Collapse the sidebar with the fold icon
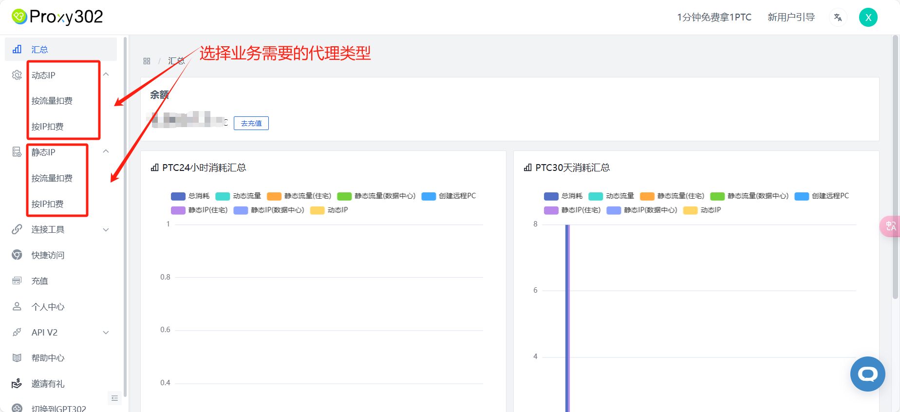The height and width of the screenshot is (412, 900). pyautogui.click(x=114, y=398)
